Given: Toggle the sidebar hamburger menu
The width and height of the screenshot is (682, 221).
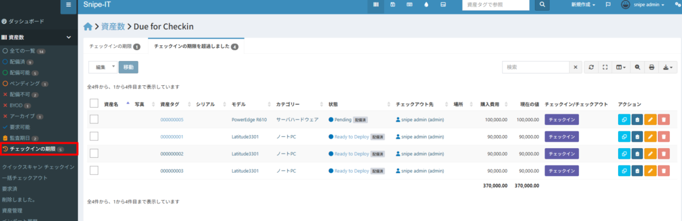Looking at the screenshot, I should coord(68,4).
